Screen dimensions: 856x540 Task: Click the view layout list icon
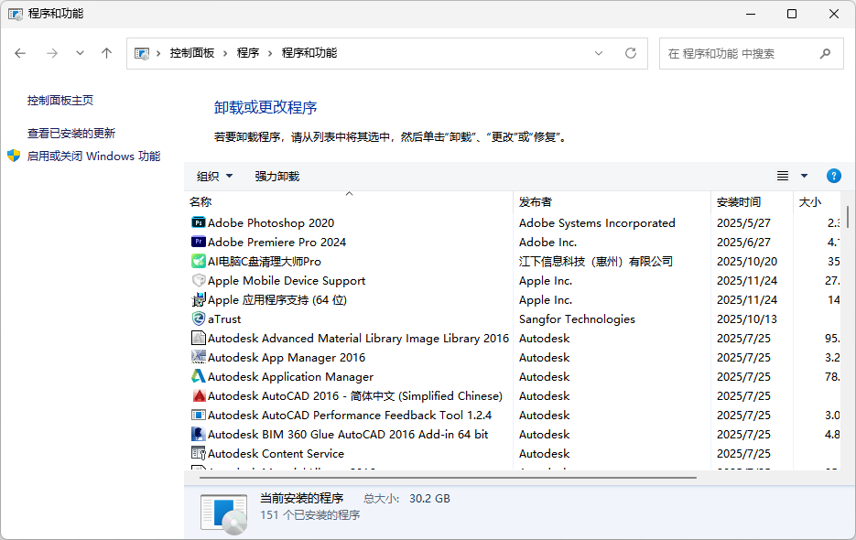point(782,176)
